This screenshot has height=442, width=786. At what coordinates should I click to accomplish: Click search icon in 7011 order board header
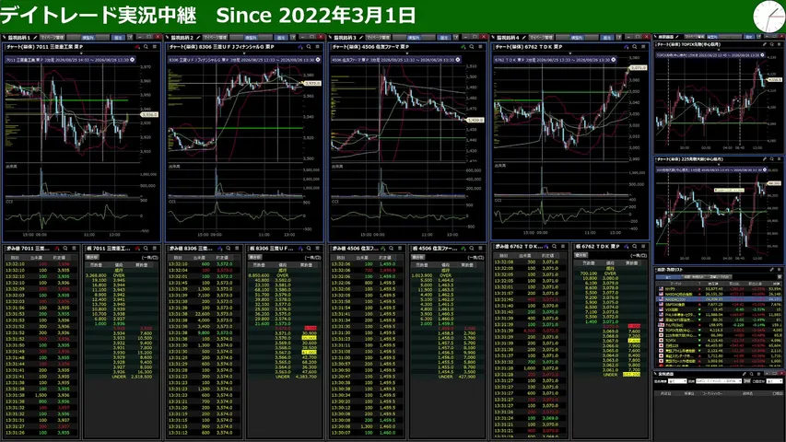point(146,248)
